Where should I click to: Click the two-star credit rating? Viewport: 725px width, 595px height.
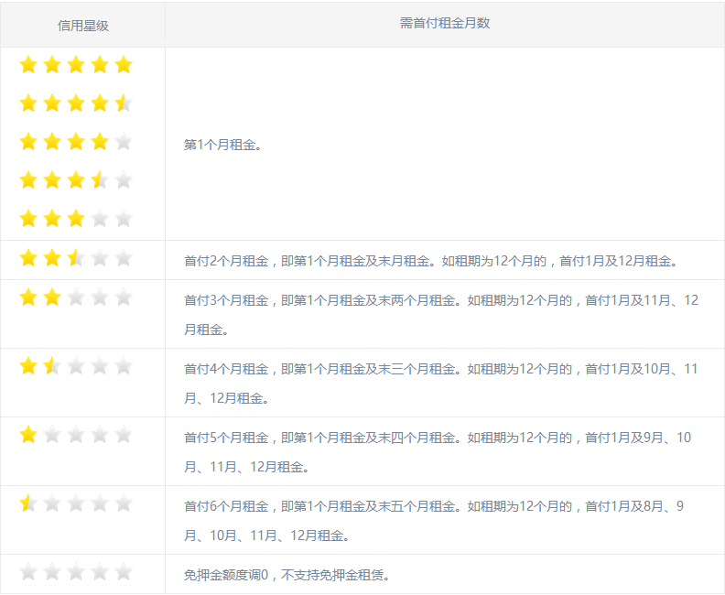coord(76,297)
